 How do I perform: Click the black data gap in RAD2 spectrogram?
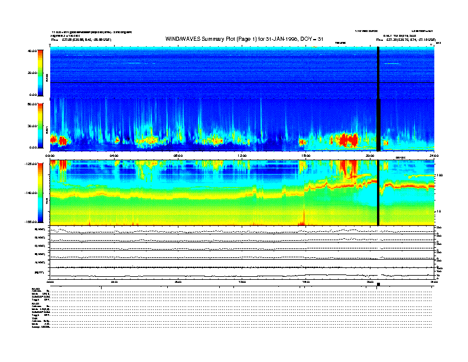[378, 73]
